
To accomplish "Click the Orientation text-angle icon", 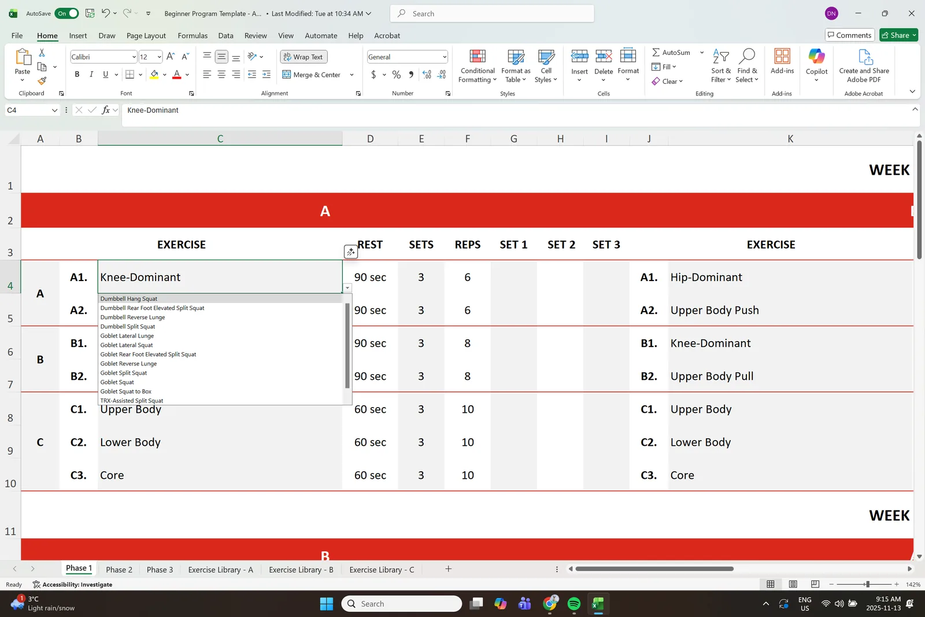I will 252,56.
